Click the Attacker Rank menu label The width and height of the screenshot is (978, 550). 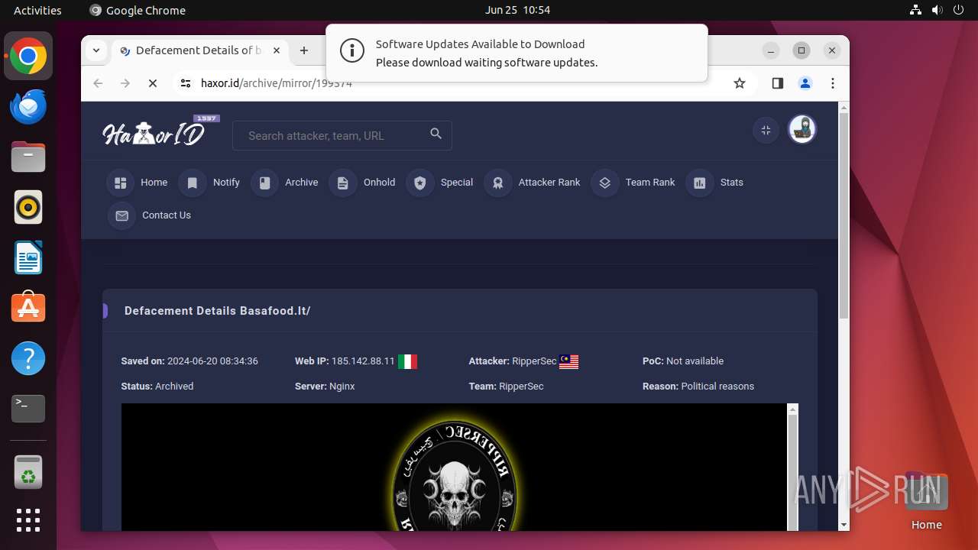[549, 183]
